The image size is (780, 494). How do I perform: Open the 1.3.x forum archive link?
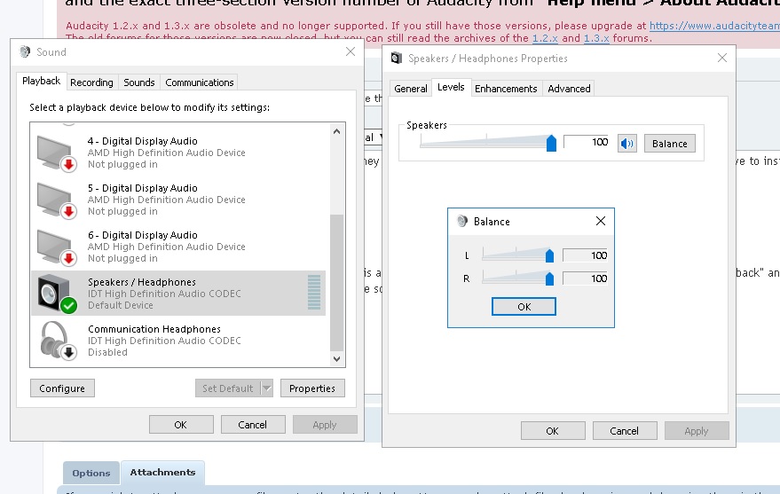pyautogui.click(x=596, y=38)
